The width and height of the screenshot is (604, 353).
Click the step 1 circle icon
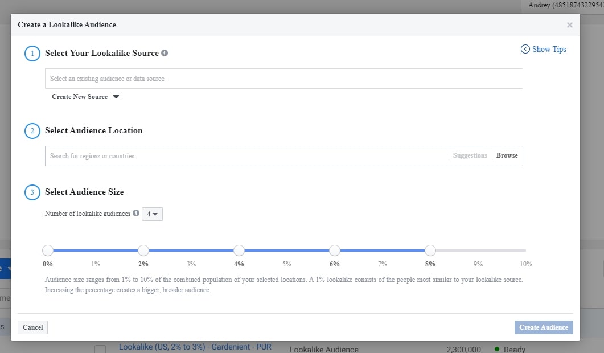(x=32, y=54)
